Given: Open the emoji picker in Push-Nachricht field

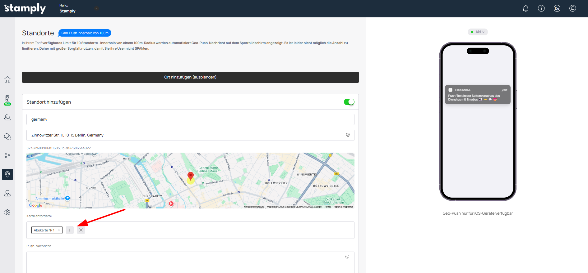Looking at the screenshot, I should click(347, 257).
